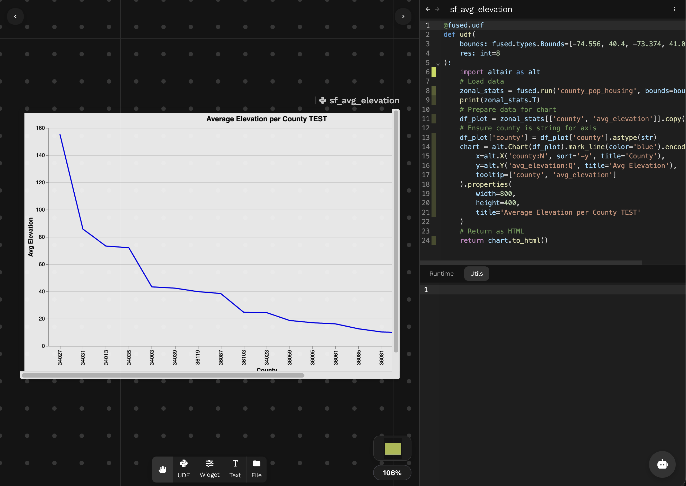This screenshot has width=686, height=486.
Task: Click the '# Return as HTML' comment
Action: pos(492,231)
